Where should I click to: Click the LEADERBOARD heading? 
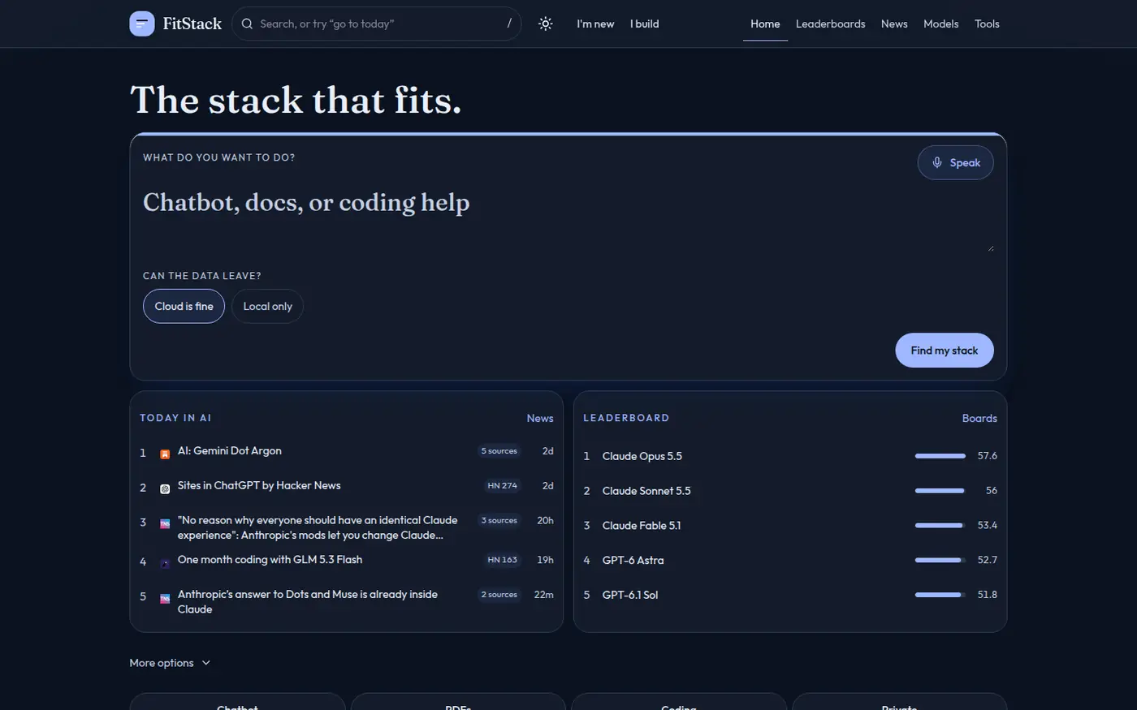click(626, 418)
